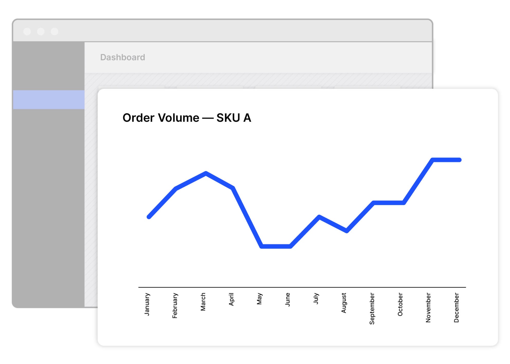
Task: Choose the August month label
Action: 344,303
